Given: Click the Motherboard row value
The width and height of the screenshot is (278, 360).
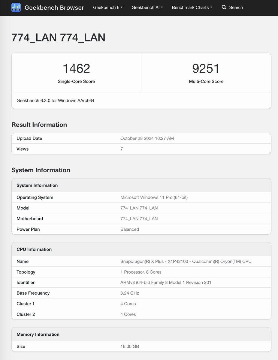Looking at the screenshot, I should [139, 219].
